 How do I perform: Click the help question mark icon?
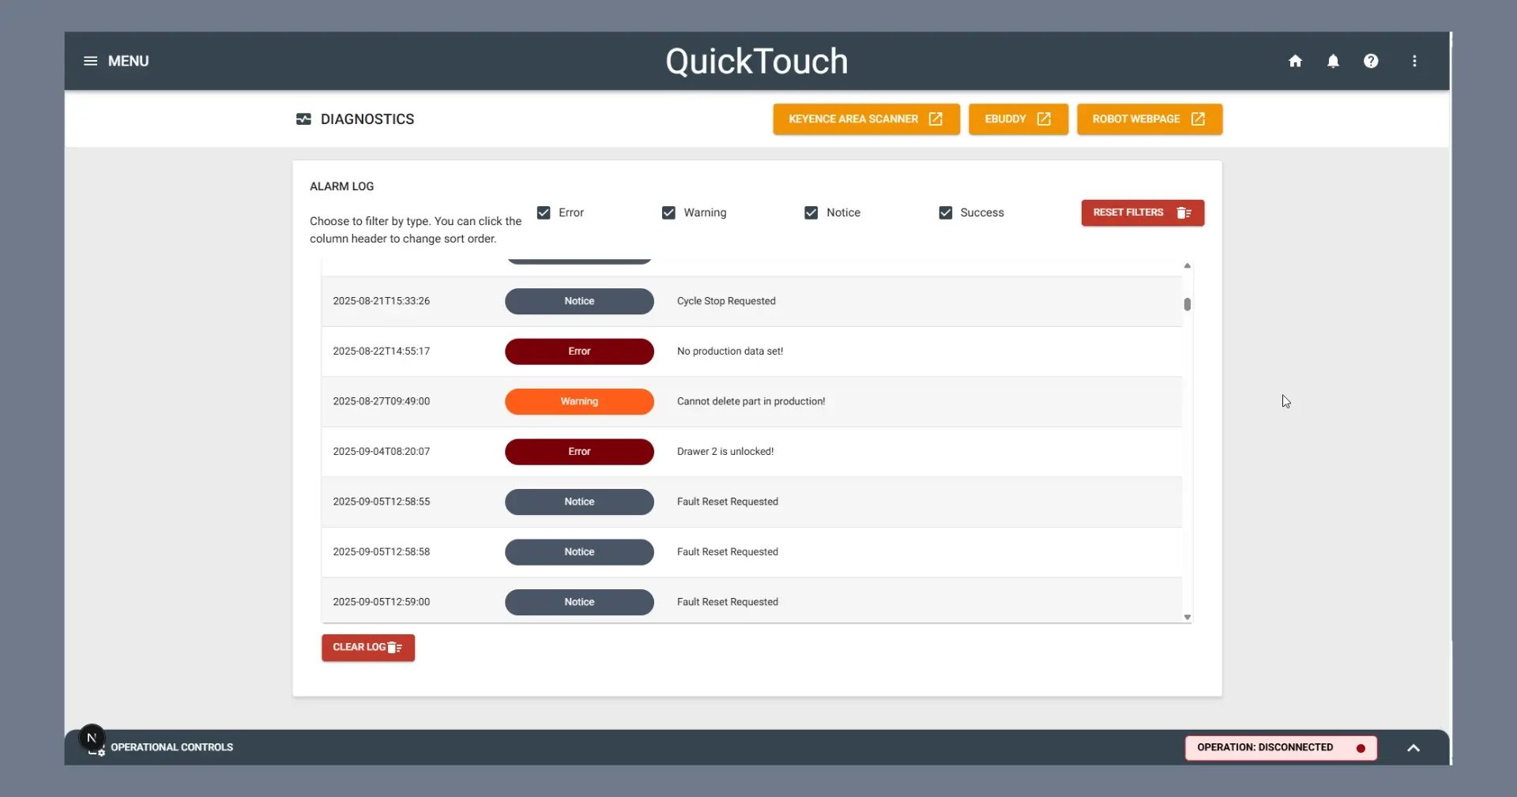pyautogui.click(x=1371, y=61)
